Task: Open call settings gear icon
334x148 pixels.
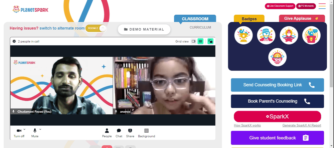Action: click(x=14, y=41)
